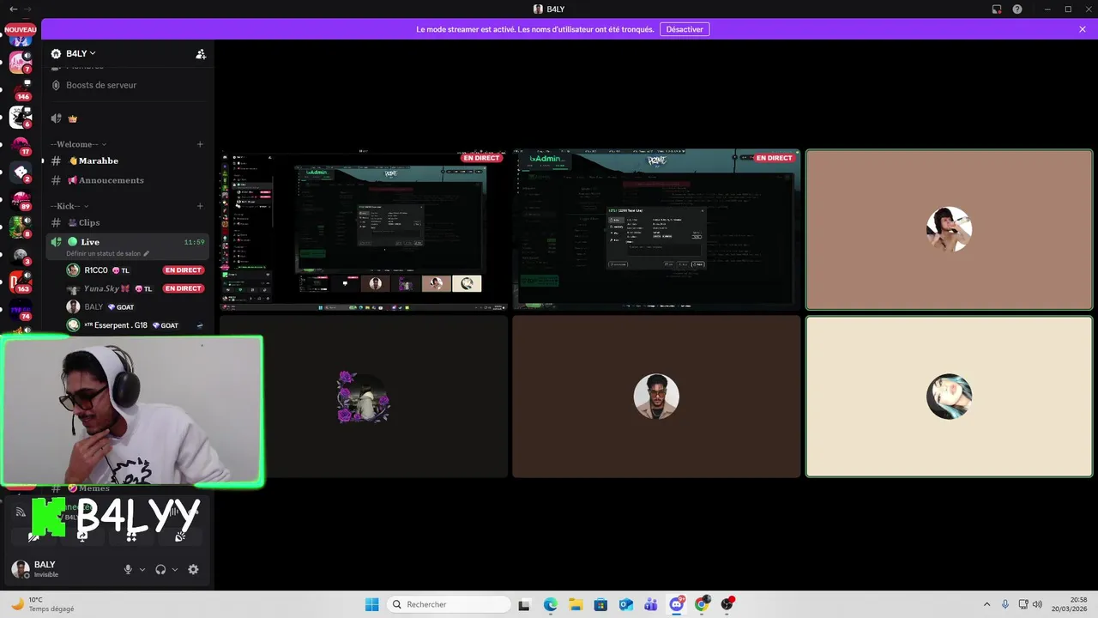The image size is (1098, 618).
Task: Open File Explorer from taskbar
Action: pos(576,604)
